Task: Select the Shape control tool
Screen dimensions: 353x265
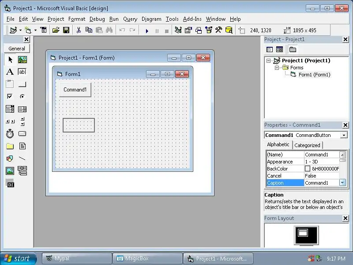Action: 10,159
